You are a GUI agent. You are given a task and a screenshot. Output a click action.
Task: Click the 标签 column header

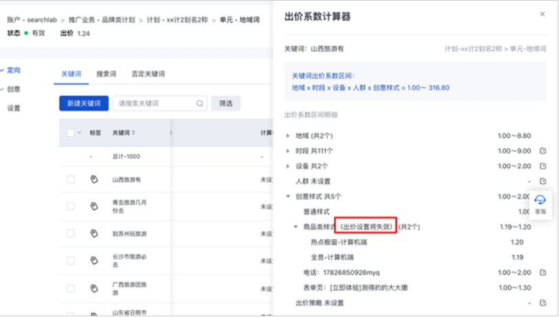[x=95, y=133]
